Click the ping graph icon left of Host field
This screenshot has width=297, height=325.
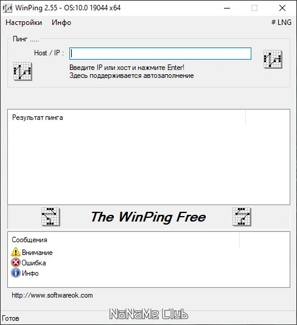pyautogui.click(x=23, y=71)
